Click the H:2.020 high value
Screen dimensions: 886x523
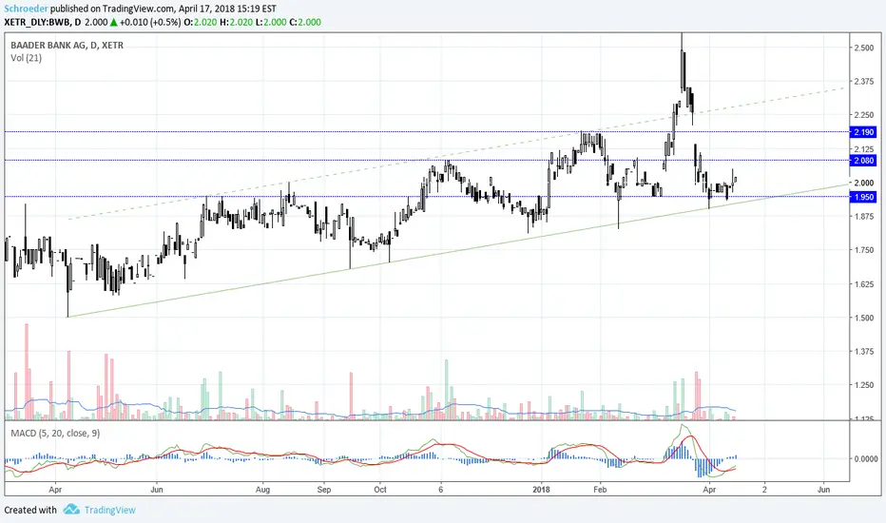pyautogui.click(x=236, y=23)
